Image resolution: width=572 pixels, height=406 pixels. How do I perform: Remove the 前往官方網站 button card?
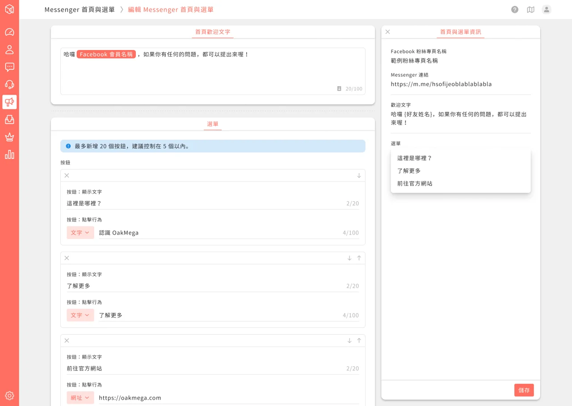67,340
